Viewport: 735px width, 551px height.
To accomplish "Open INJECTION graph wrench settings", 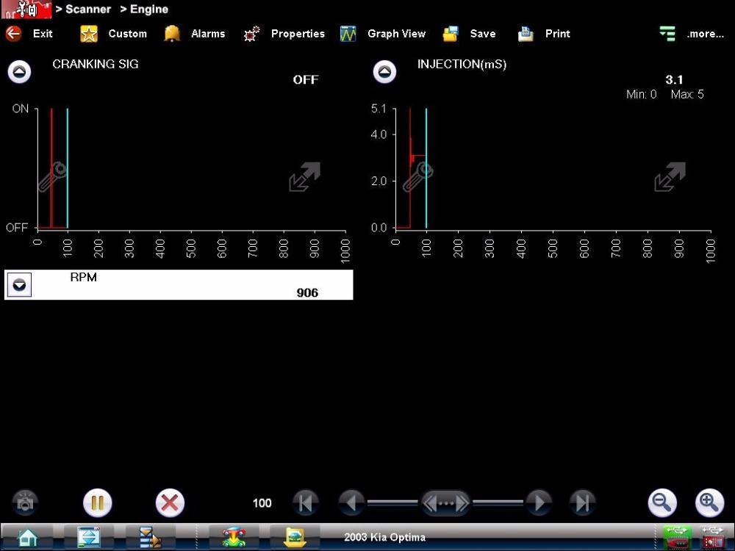I will (417, 177).
